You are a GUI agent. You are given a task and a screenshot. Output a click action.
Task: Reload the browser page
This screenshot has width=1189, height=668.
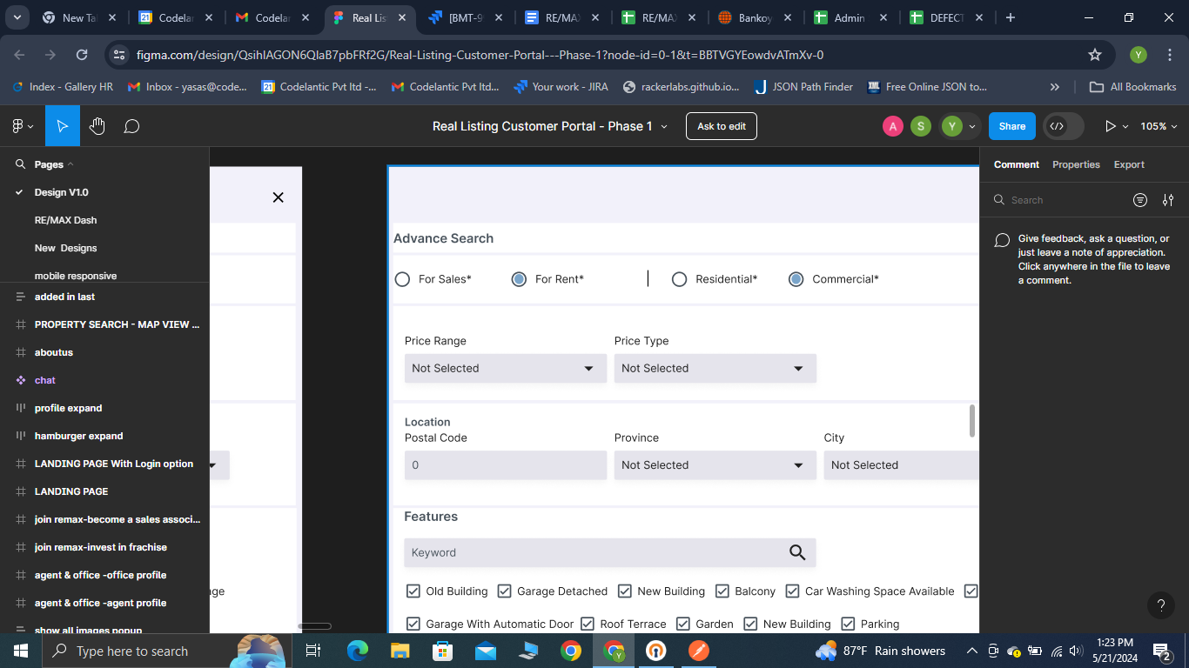point(82,55)
